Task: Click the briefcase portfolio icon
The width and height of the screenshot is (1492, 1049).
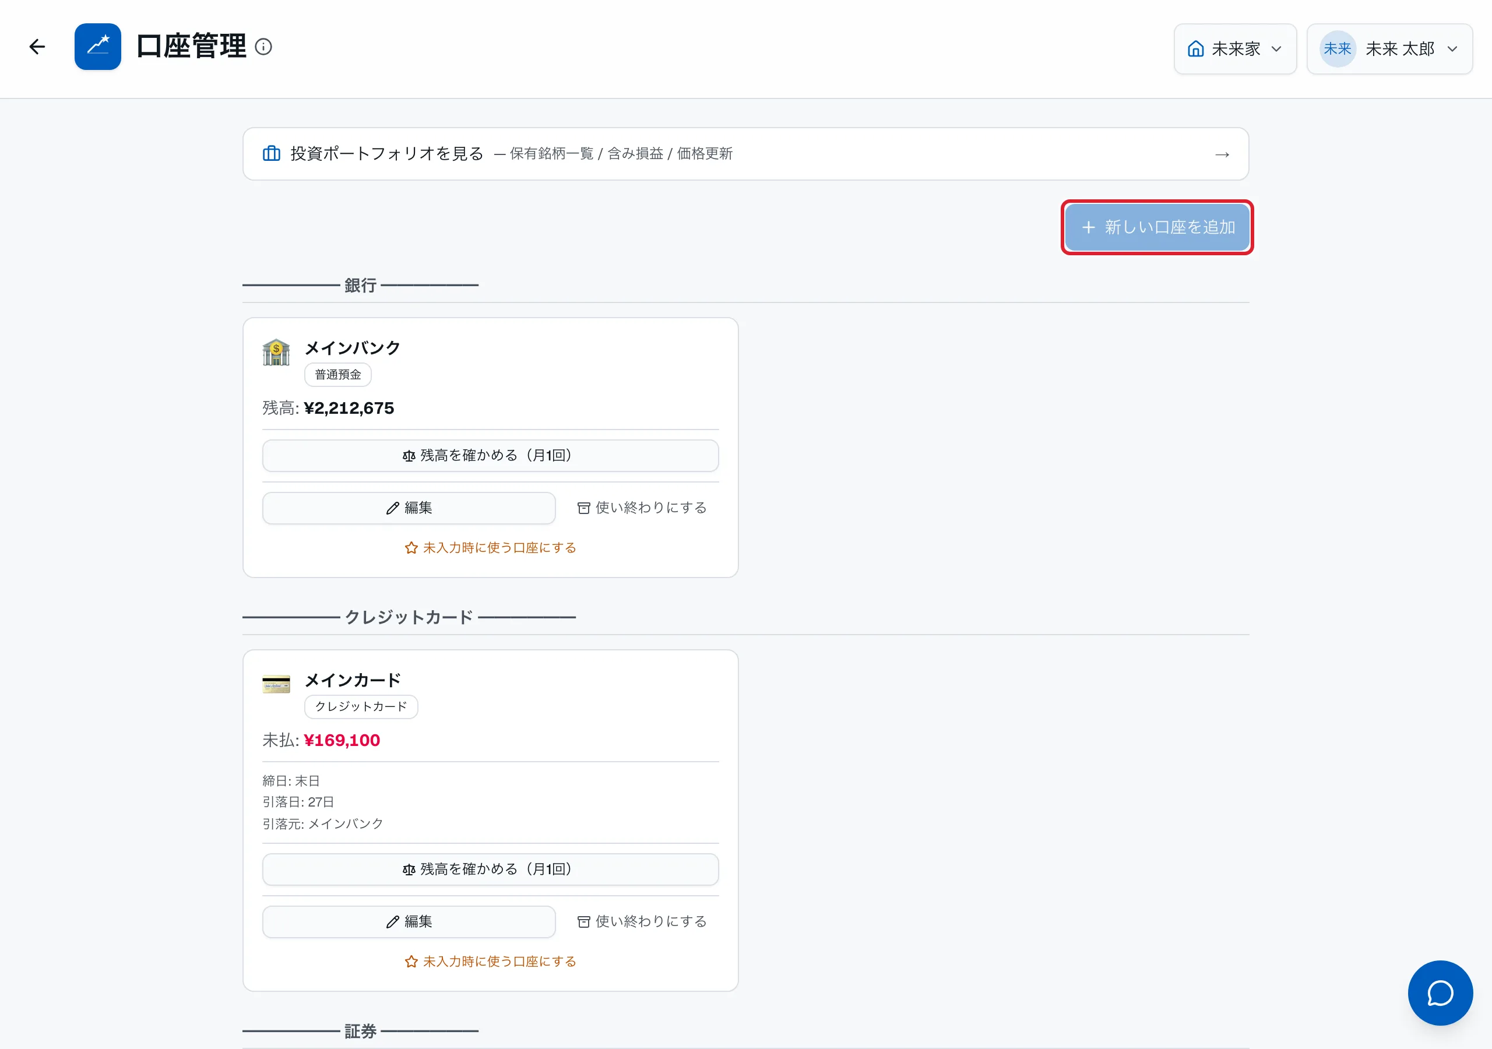Action: pyautogui.click(x=272, y=153)
